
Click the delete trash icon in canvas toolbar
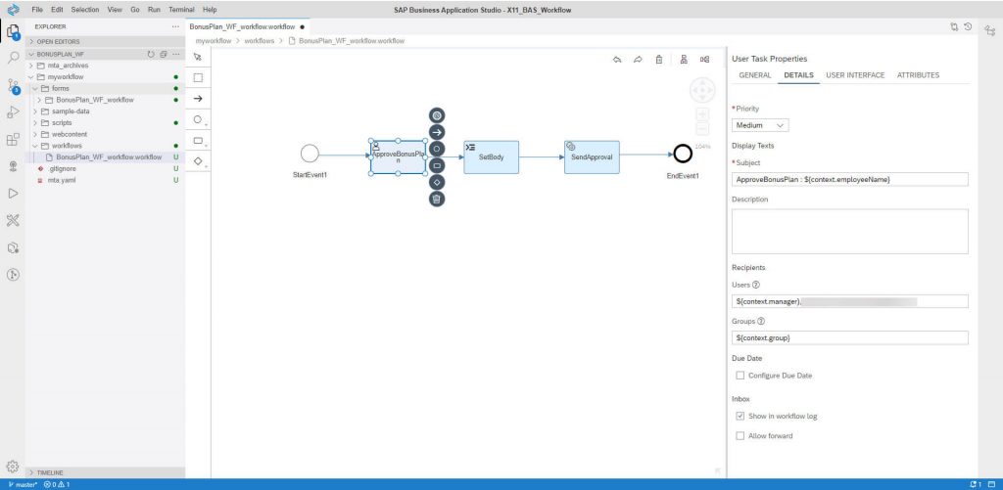659,60
